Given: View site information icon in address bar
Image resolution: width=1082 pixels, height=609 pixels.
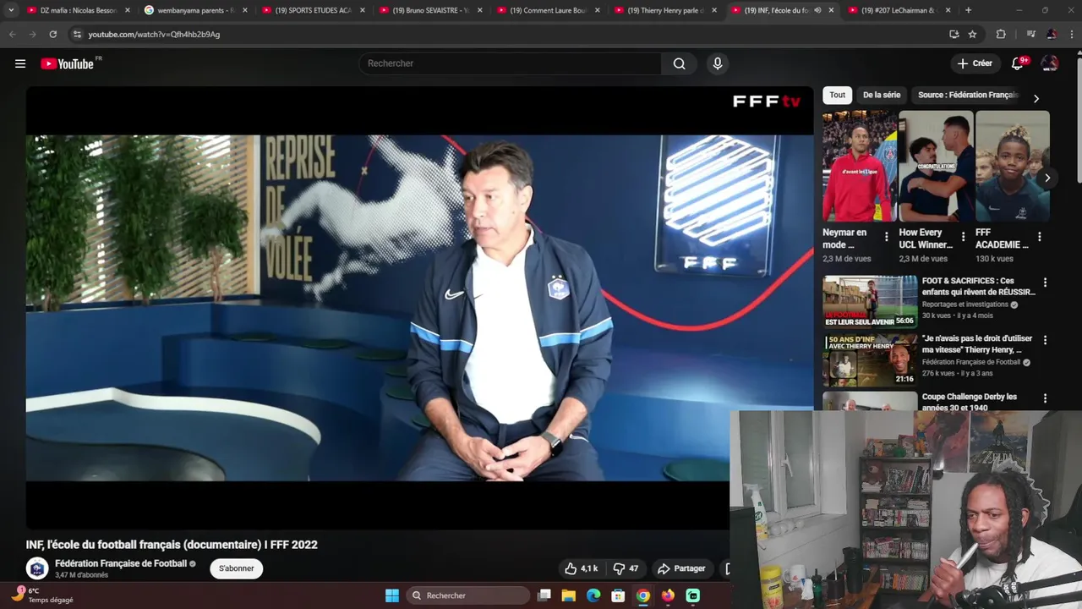Looking at the screenshot, I should [x=77, y=34].
